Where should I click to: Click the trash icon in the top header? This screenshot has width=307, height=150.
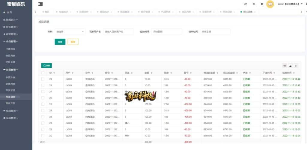pyautogui.click(x=254, y=4)
